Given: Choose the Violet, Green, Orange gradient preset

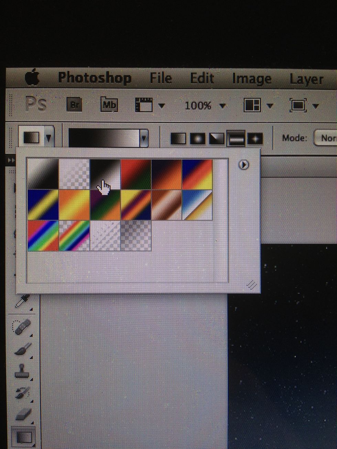Looking at the screenshot, I should coord(105,205).
